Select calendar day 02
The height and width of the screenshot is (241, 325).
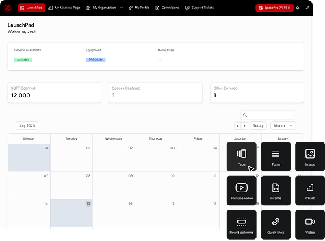[114, 157]
